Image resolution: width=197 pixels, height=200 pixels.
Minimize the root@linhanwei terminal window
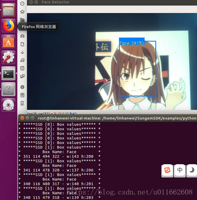[x=27, y=118]
